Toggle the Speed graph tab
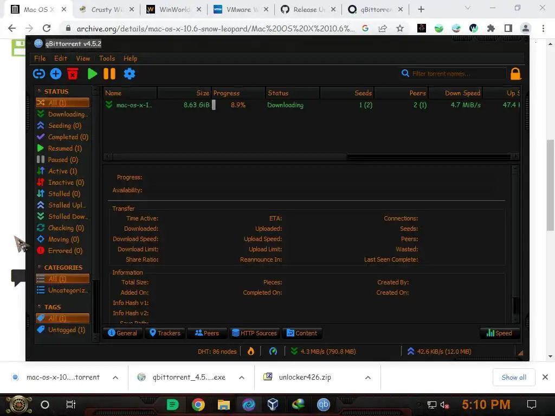The height and width of the screenshot is (416, 555). click(499, 333)
